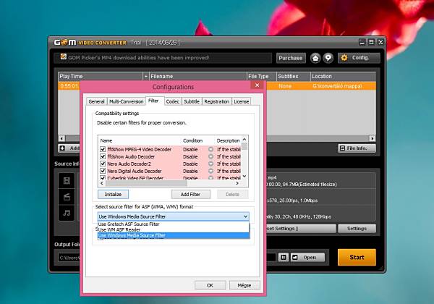The height and width of the screenshot is (304, 434).
Task: Click the save disk source info icon
Action: point(67,181)
